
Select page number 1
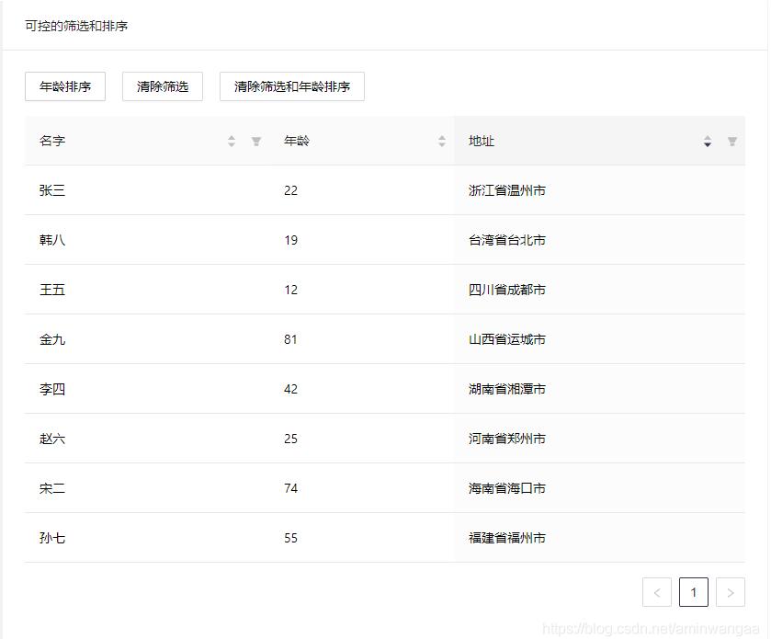(x=694, y=592)
